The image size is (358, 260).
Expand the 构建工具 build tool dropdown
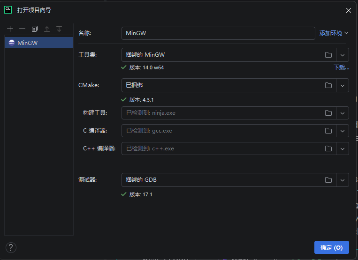click(x=342, y=113)
